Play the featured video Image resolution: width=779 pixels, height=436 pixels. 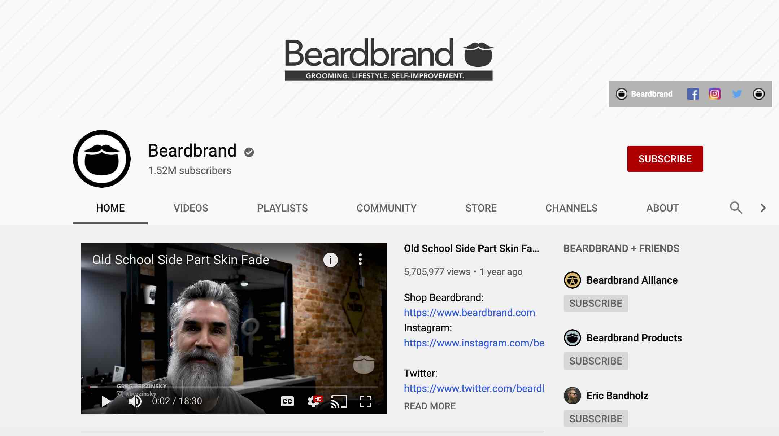105,401
